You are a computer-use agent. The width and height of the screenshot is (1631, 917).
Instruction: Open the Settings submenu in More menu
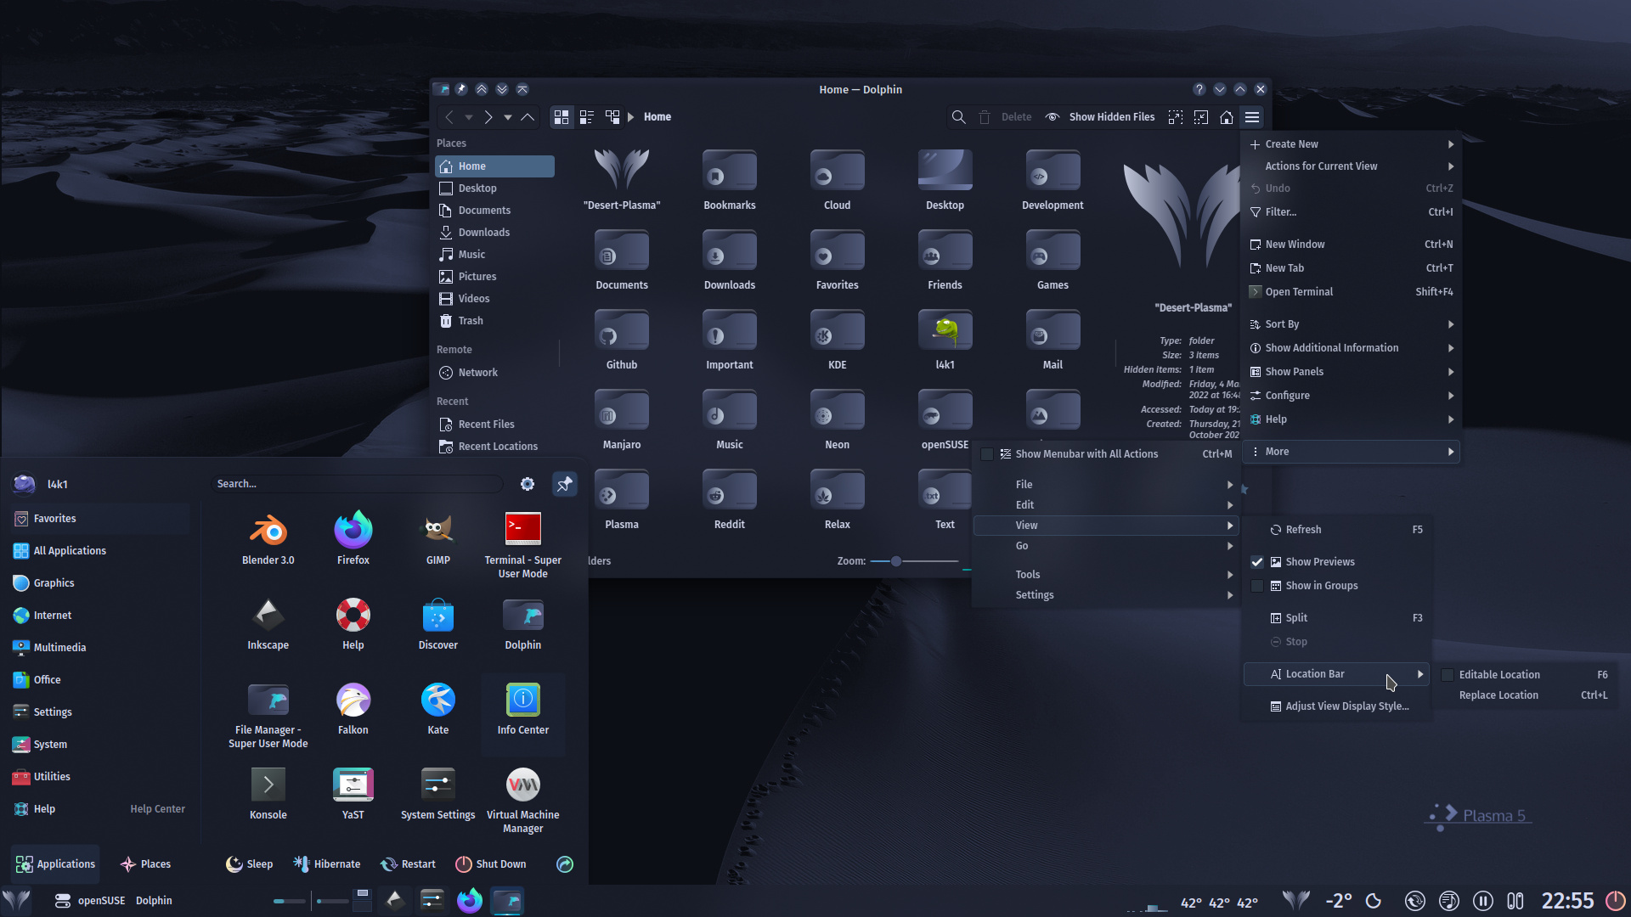(1106, 595)
